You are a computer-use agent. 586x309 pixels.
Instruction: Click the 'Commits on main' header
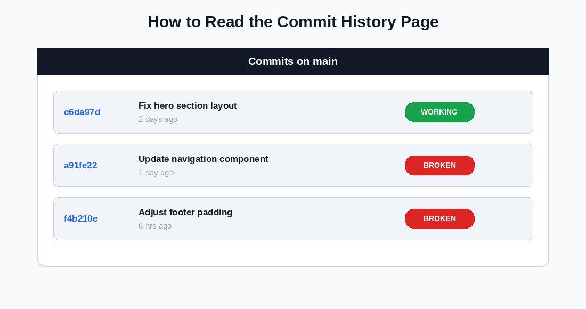coord(293,61)
